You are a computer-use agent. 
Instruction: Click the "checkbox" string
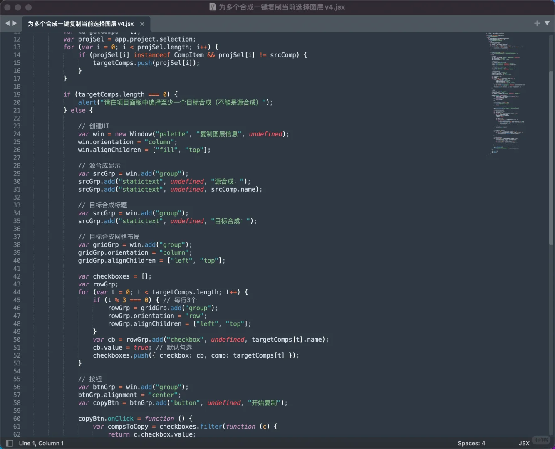(185, 339)
